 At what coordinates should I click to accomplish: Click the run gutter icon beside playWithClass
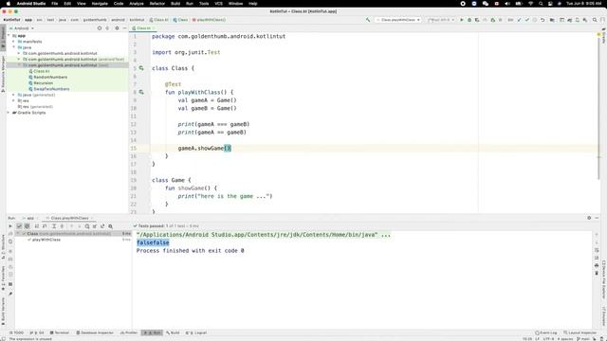(x=141, y=92)
